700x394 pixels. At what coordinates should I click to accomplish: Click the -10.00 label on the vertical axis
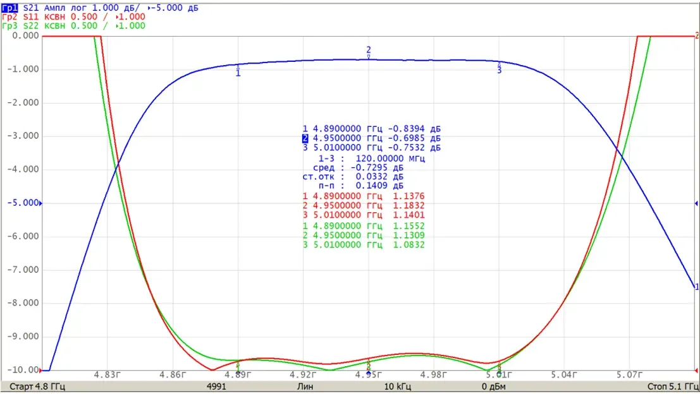[23, 370]
